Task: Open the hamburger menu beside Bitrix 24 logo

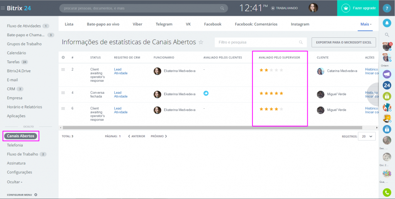Action: pos(3,8)
